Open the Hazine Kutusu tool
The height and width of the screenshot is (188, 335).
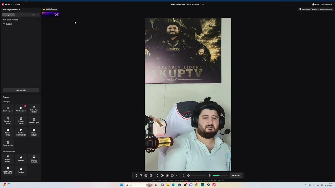coord(34,132)
